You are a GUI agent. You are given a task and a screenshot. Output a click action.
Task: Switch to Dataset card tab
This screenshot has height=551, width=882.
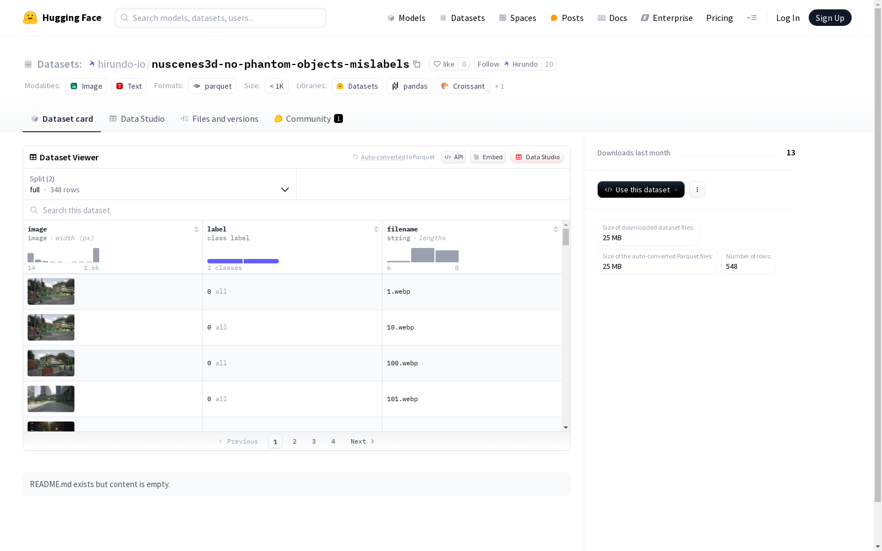62,119
